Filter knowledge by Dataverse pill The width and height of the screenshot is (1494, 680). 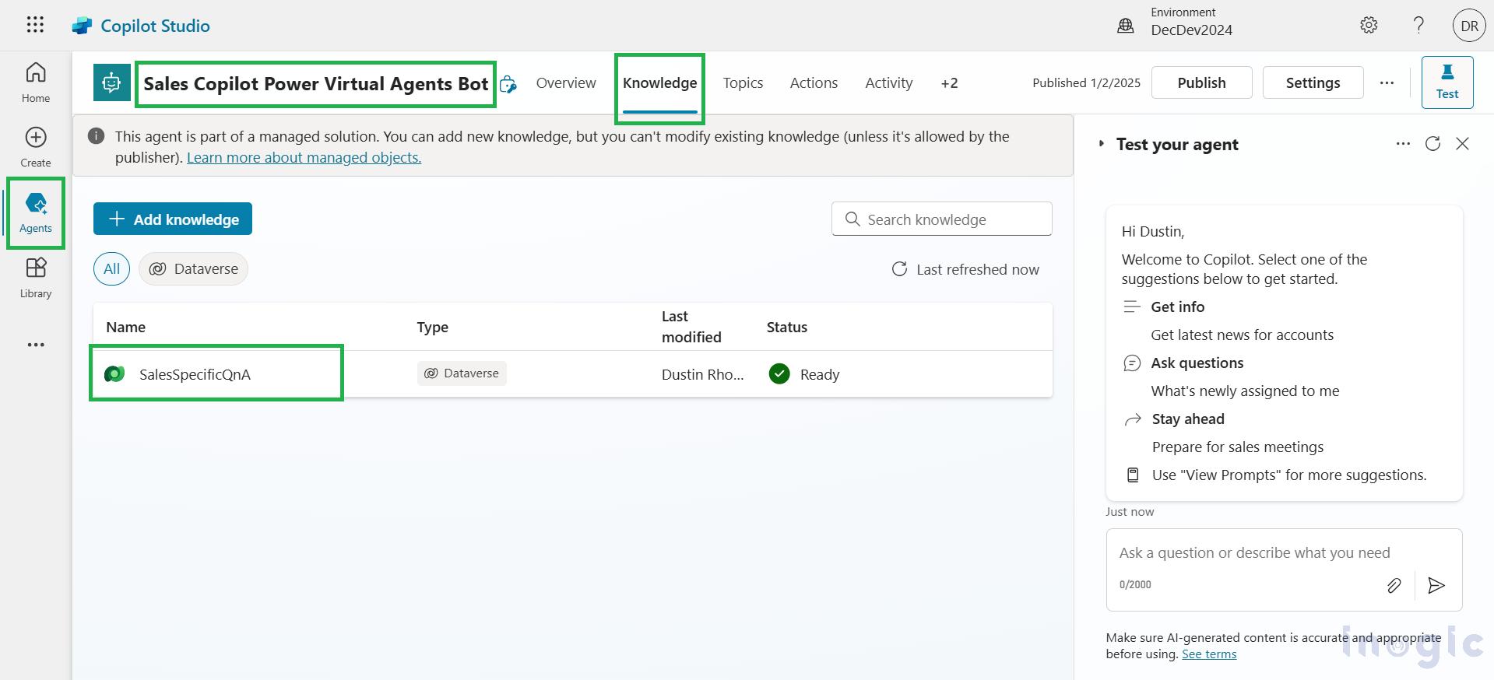pyautogui.click(x=194, y=269)
